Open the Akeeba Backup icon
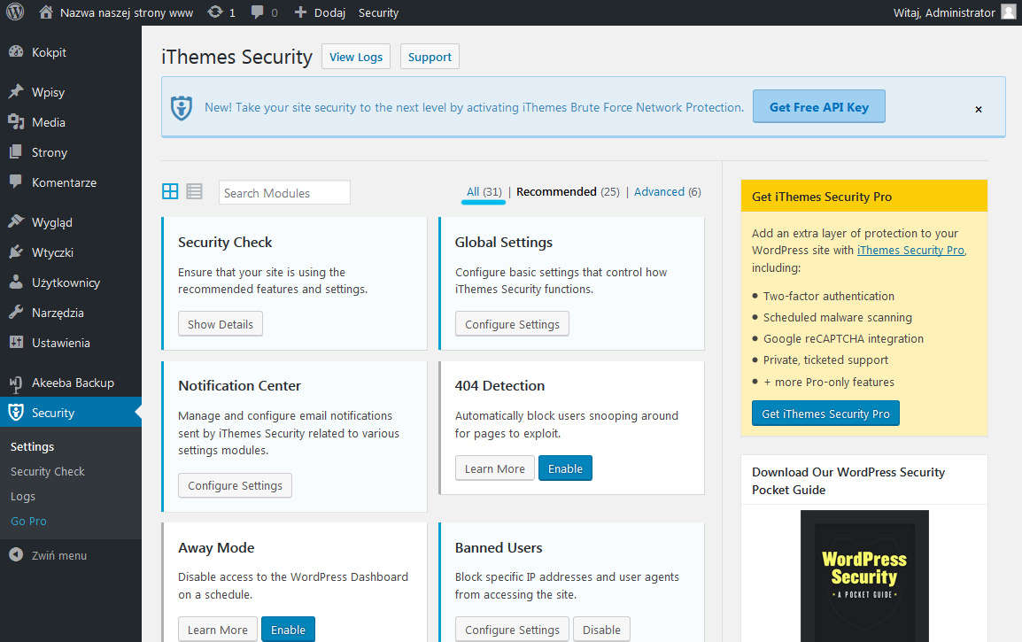This screenshot has height=642, width=1022. click(x=16, y=384)
